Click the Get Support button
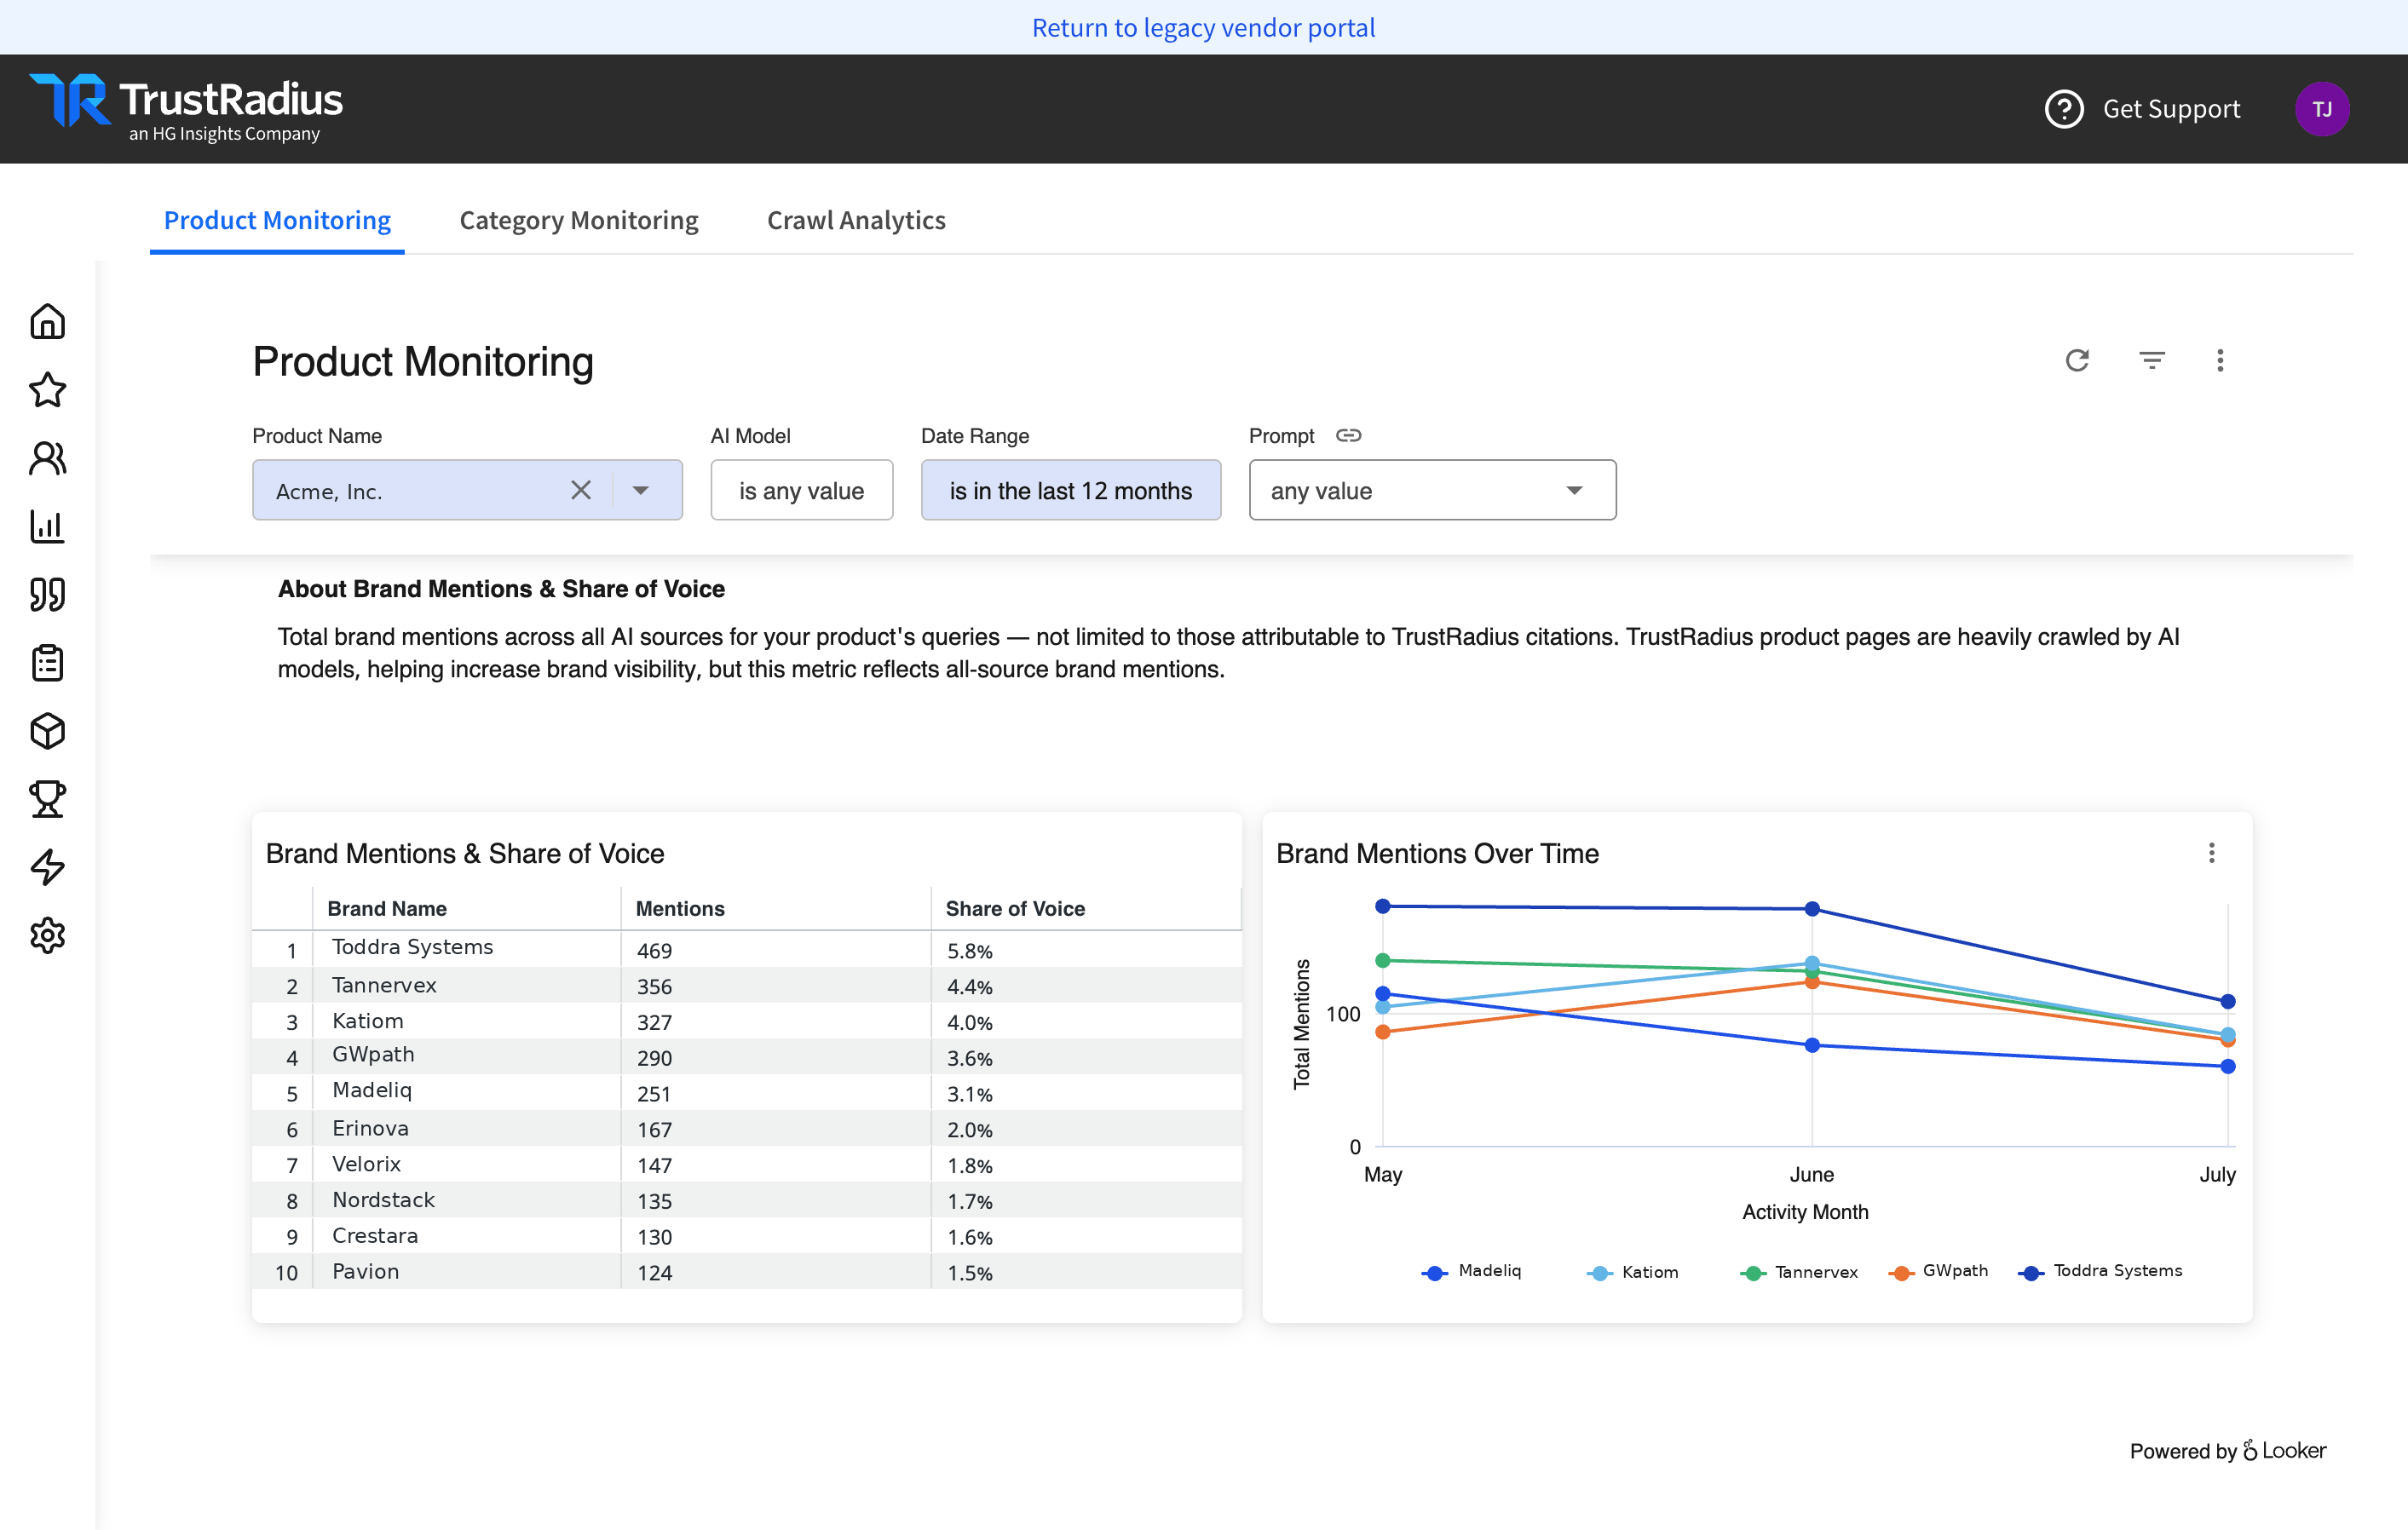2408x1530 pixels. click(x=2142, y=109)
